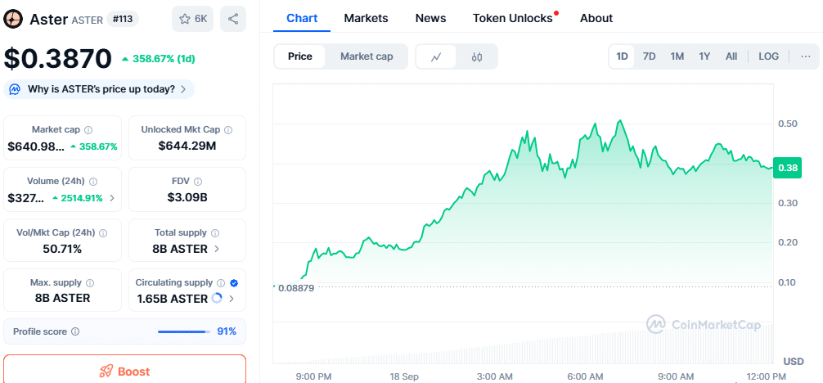Click the 0.08879 baseline price label
Viewport: 823px width, 383px height.
(296, 288)
